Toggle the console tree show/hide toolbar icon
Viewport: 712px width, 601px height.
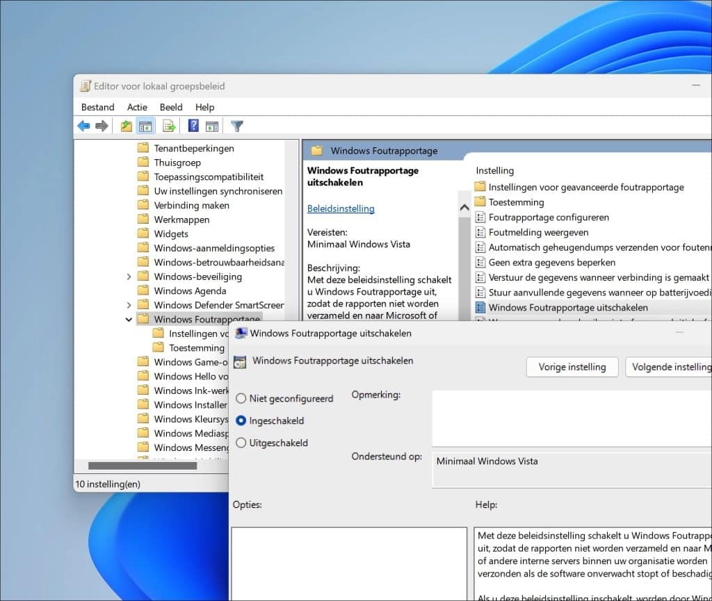point(145,126)
